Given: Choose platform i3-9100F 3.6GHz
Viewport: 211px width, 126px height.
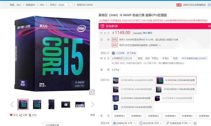Looking at the screenshot, I should (x=132, y=98).
